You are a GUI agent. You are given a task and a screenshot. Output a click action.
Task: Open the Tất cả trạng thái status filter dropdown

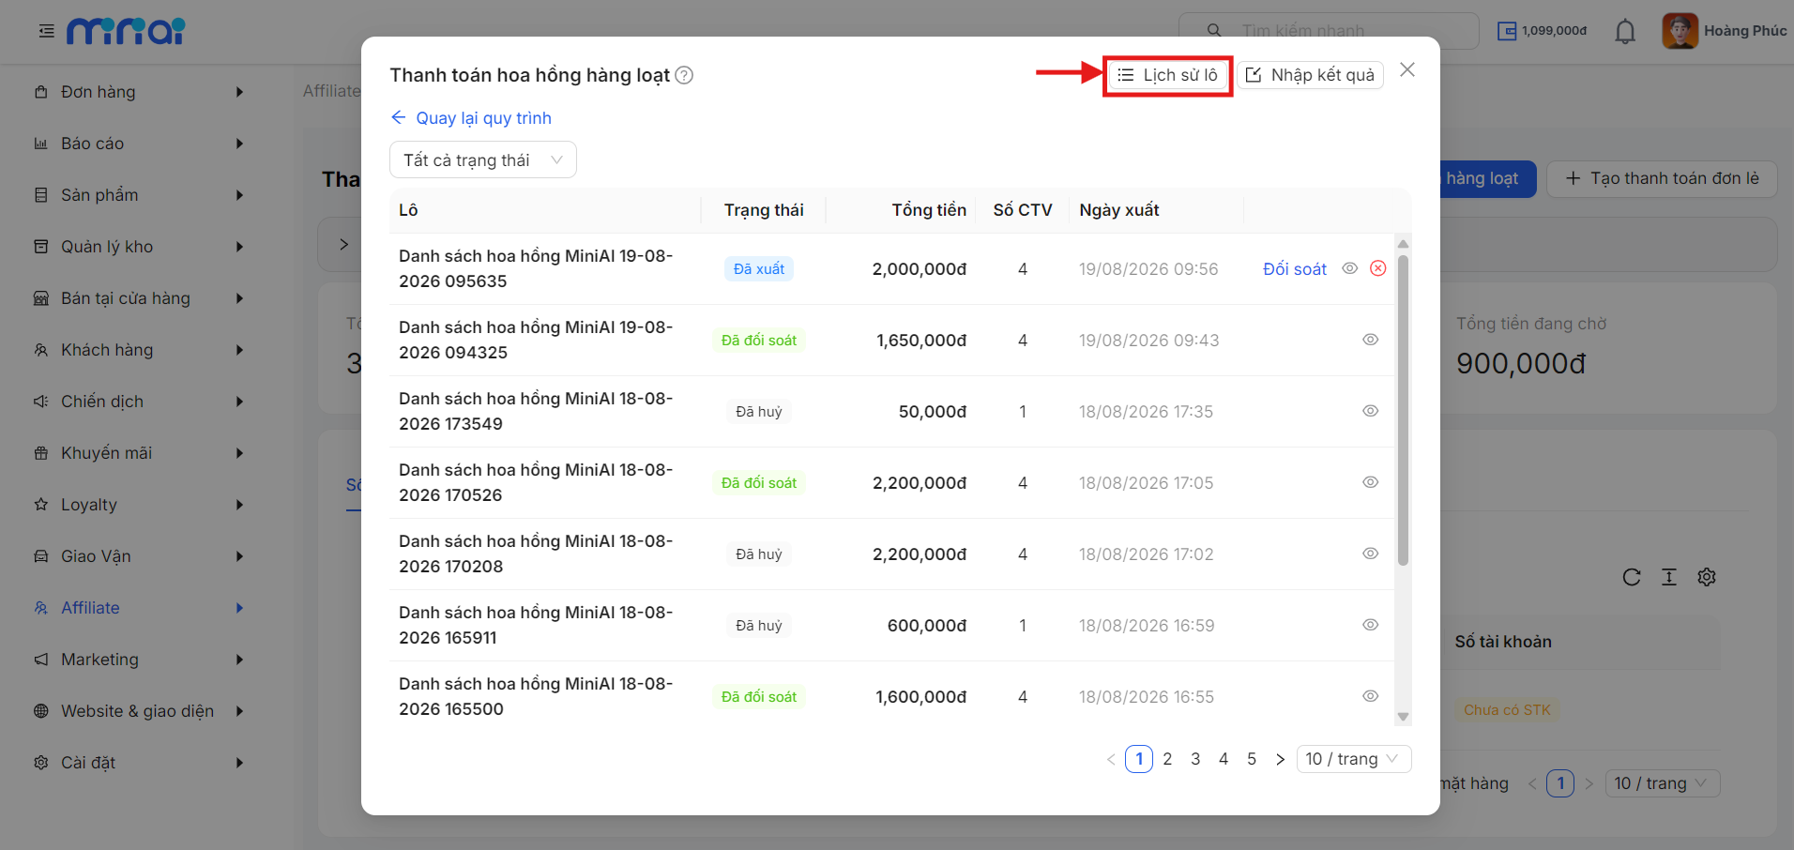[483, 159]
